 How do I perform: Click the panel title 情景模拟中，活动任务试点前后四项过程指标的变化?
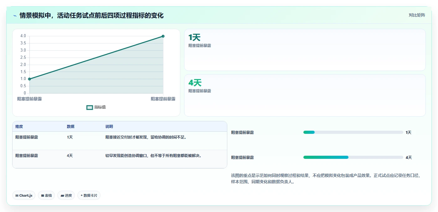(91, 16)
